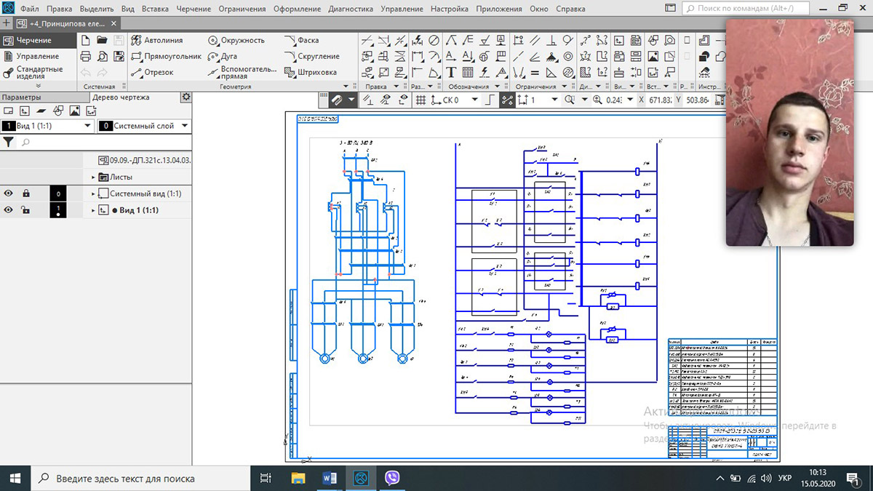Toggle the lock on Вид 1 row
Image resolution: width=873 pixels, height=491 pixels.
(25, 210)
